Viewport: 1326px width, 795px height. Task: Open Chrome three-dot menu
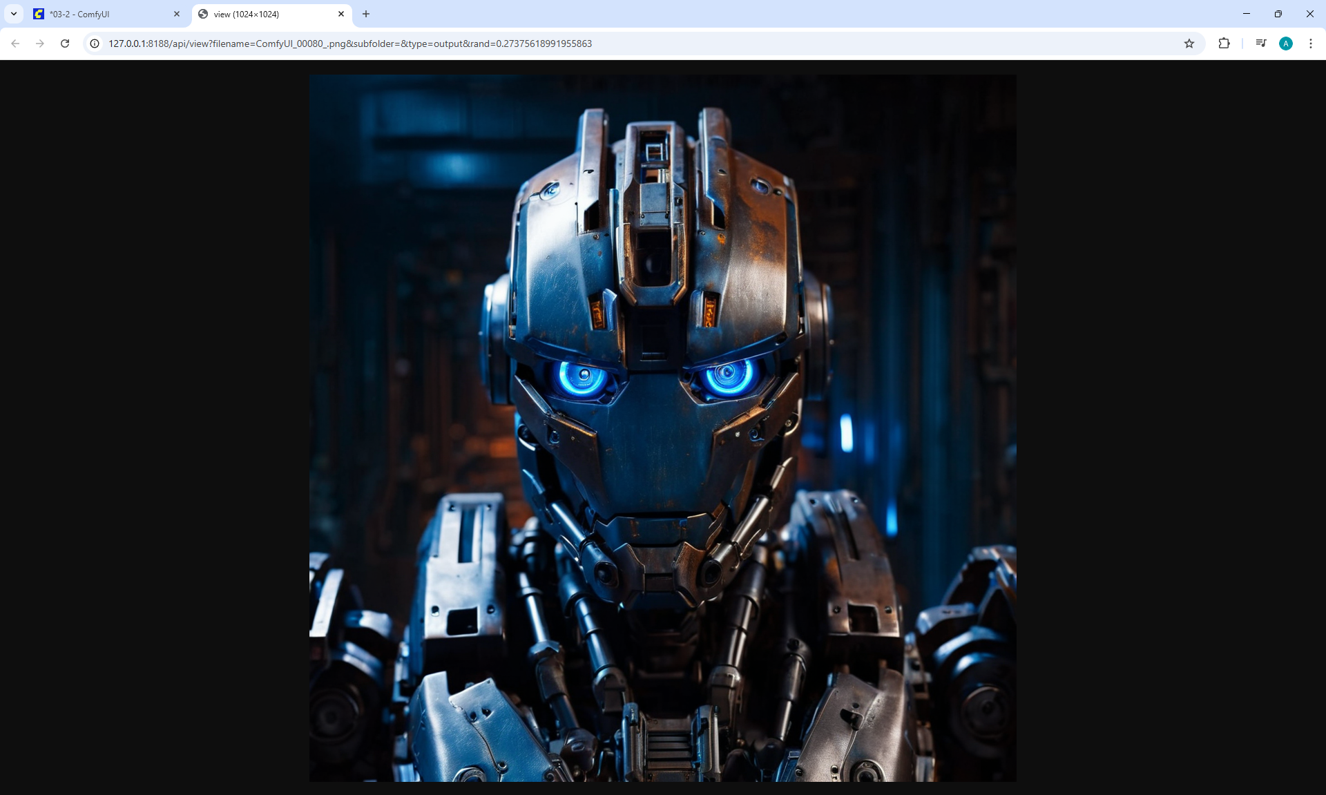click(x=1310, y=44)
